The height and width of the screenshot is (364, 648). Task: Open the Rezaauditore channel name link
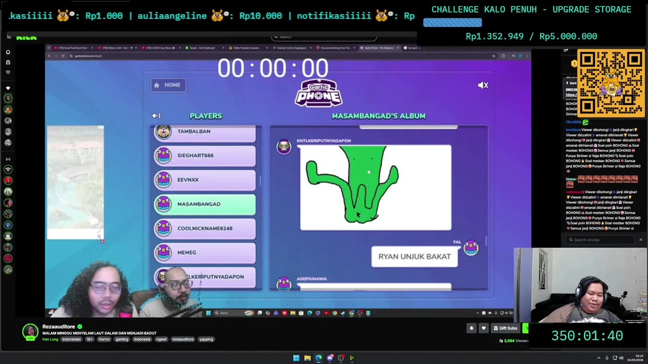coord(59,327)
